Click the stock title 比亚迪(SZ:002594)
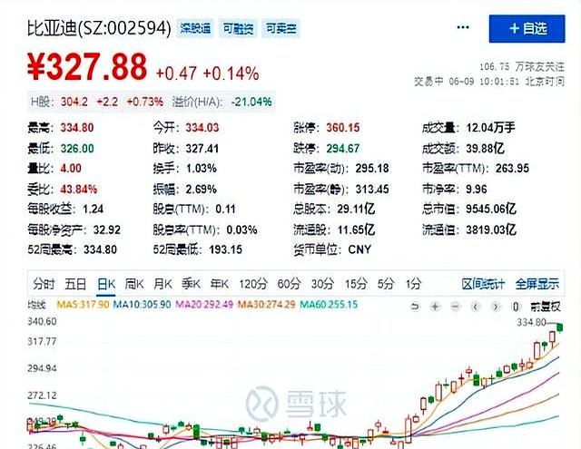Image resolution: width=581 pixels, height=449 pixels. [x=99, y=28]
